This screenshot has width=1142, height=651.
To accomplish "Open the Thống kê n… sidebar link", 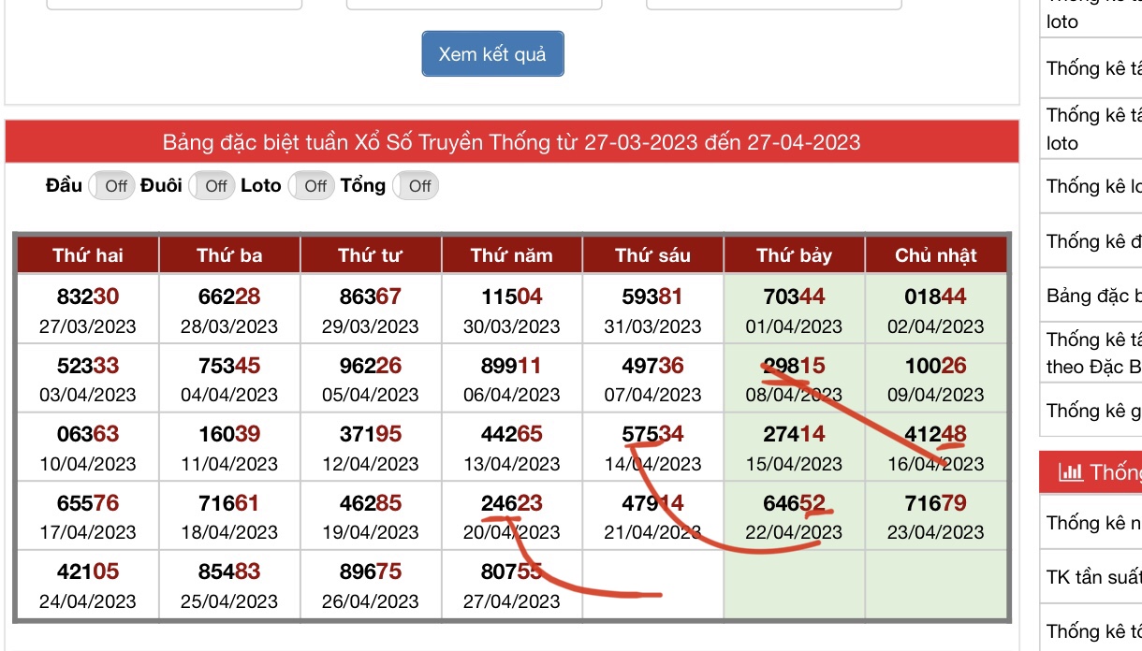I will point(1093,523).
